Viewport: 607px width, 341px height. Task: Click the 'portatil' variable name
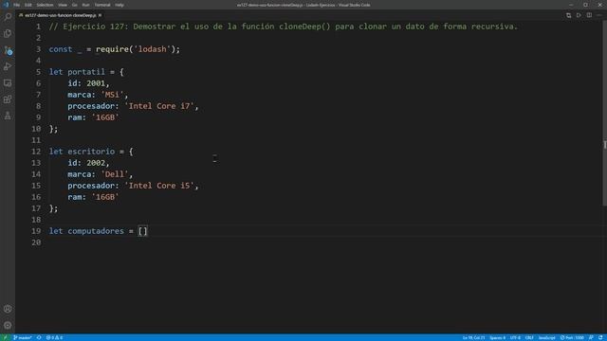coord(86,72)
